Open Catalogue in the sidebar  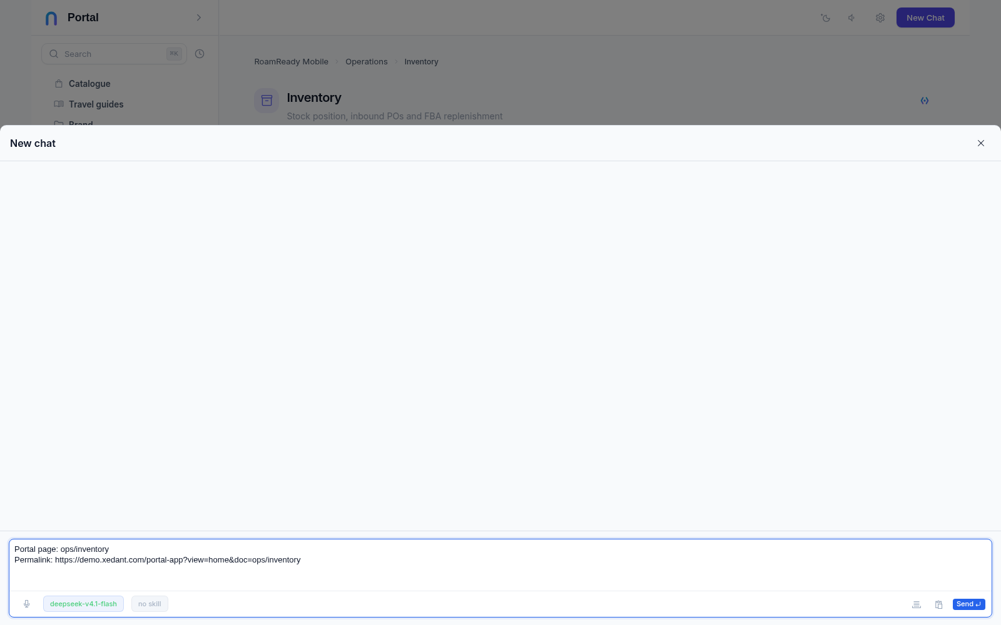[x=89, y=84]
